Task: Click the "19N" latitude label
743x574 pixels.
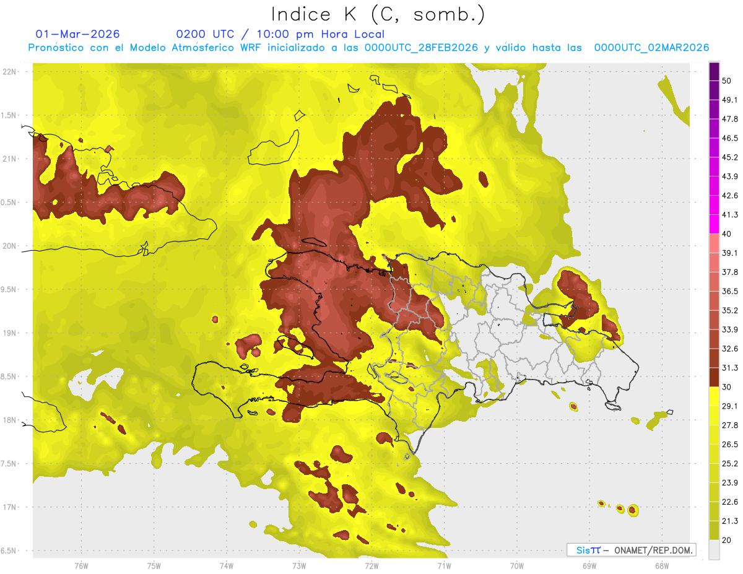Action: 10,333
